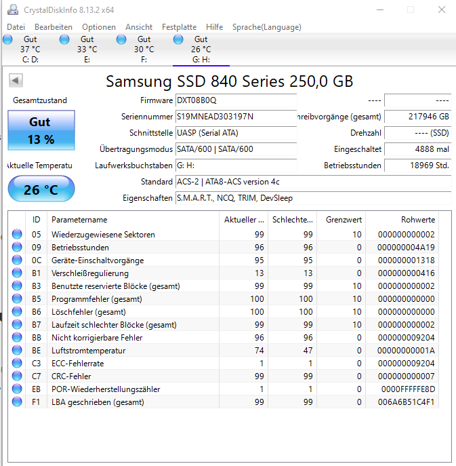Click status orb of Benutzte reservierte Blöcke row
456x466 pixels.
17,286
